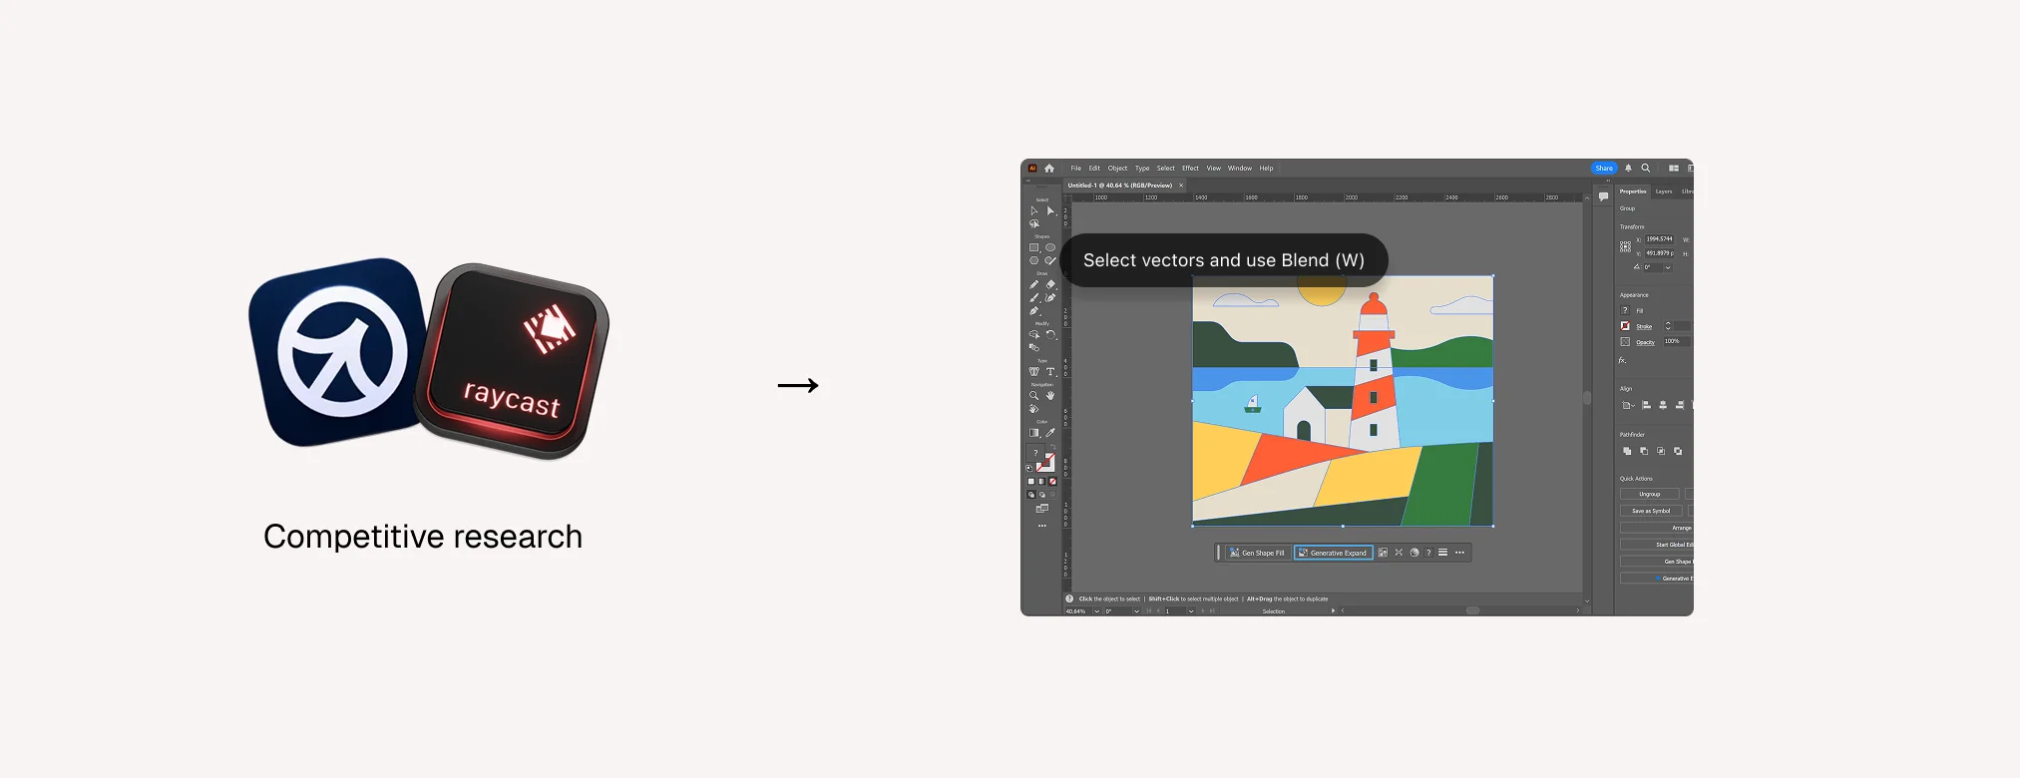Enable Draw Behind mode
Screen dimensions: 2020x778
point(1041,495)
